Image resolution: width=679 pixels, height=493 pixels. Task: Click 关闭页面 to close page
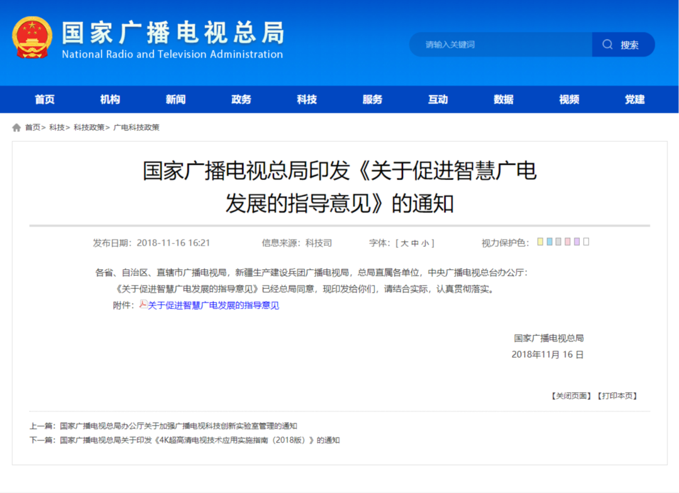coord(571,396)
